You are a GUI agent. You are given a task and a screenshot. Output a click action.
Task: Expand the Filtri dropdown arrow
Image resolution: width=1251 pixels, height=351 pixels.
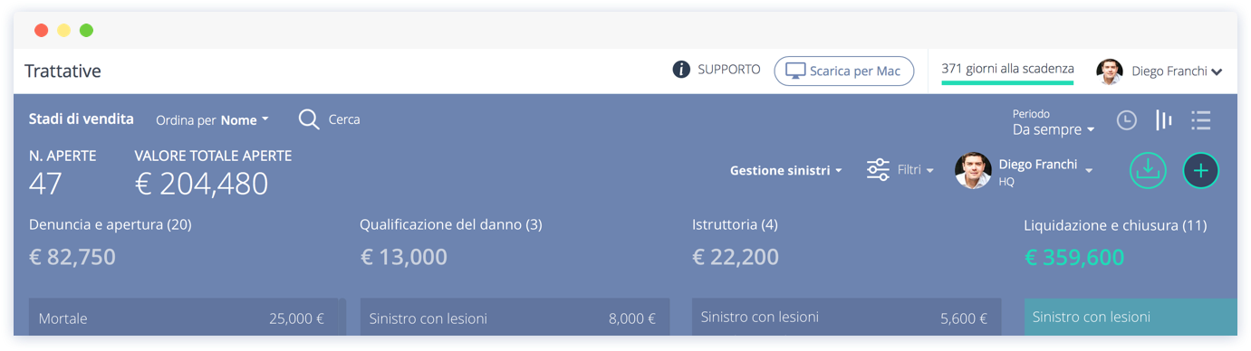929,170
